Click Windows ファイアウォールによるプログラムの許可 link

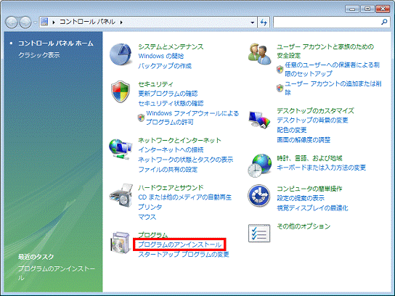click(x=192, y=118)
